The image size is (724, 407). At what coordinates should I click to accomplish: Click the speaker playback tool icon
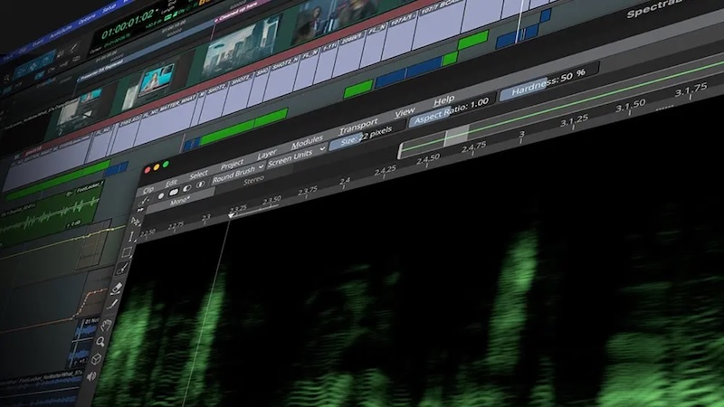point(91,376)
